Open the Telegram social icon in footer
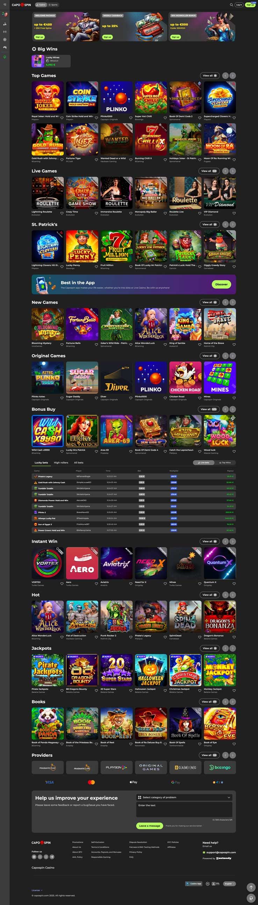The height and width of the screenshot is (905, 258). click(52, 857)
